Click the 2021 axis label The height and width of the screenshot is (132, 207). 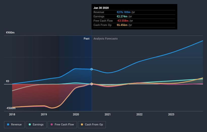coord(108,114)
